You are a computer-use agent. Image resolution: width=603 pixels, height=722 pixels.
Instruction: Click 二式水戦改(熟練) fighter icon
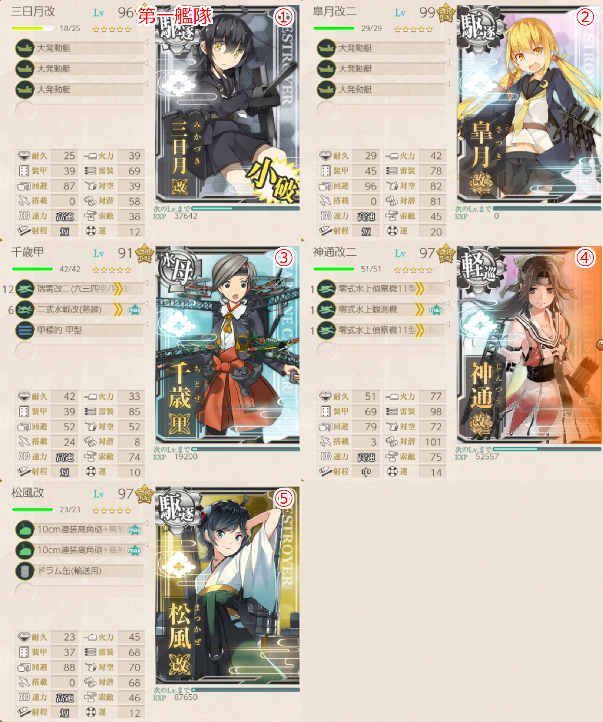coord(25,310)
